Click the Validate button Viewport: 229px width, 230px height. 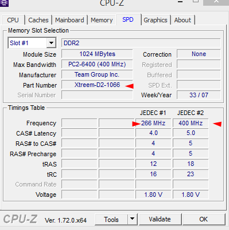160,219
